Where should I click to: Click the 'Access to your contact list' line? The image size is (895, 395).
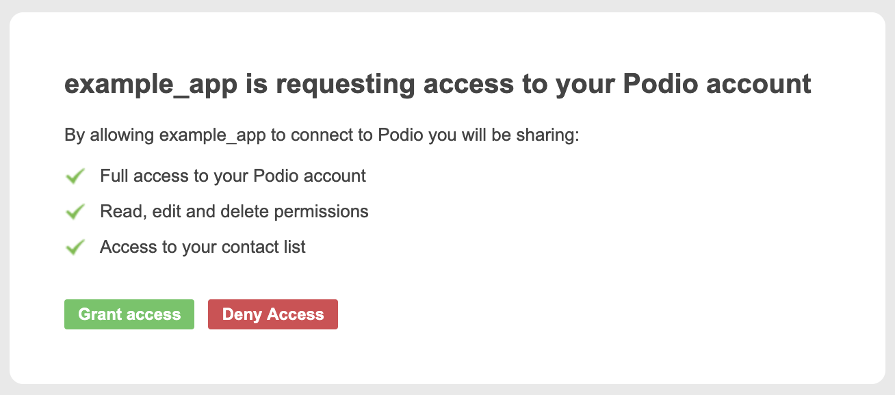coord(203,247)
